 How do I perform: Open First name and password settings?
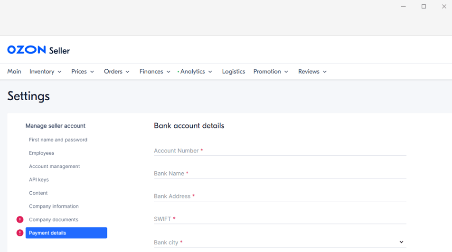(58, 140)
